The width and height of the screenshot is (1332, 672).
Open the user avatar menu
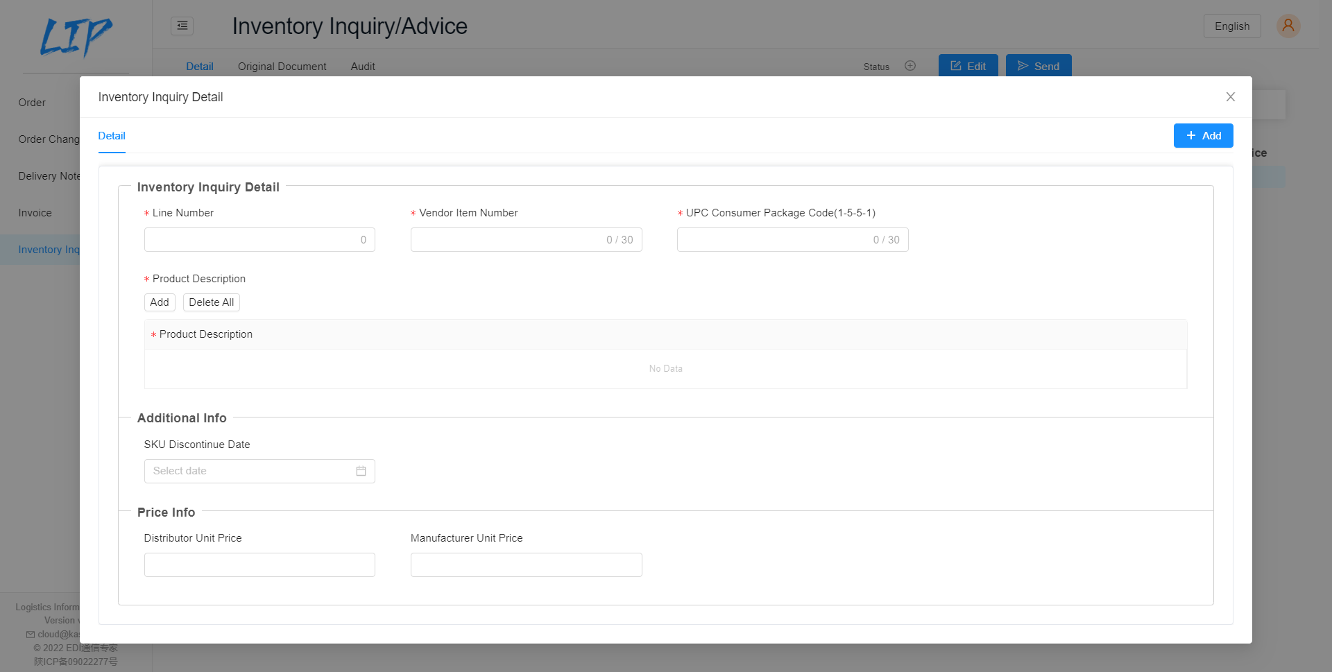pos(1288,26)
